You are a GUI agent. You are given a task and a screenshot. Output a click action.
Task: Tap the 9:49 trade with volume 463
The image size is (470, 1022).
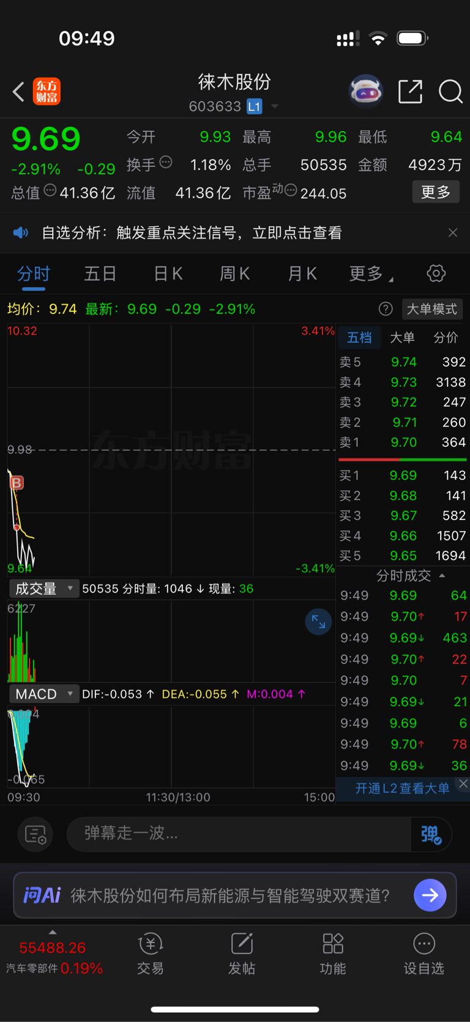click(x=403, y=638)
